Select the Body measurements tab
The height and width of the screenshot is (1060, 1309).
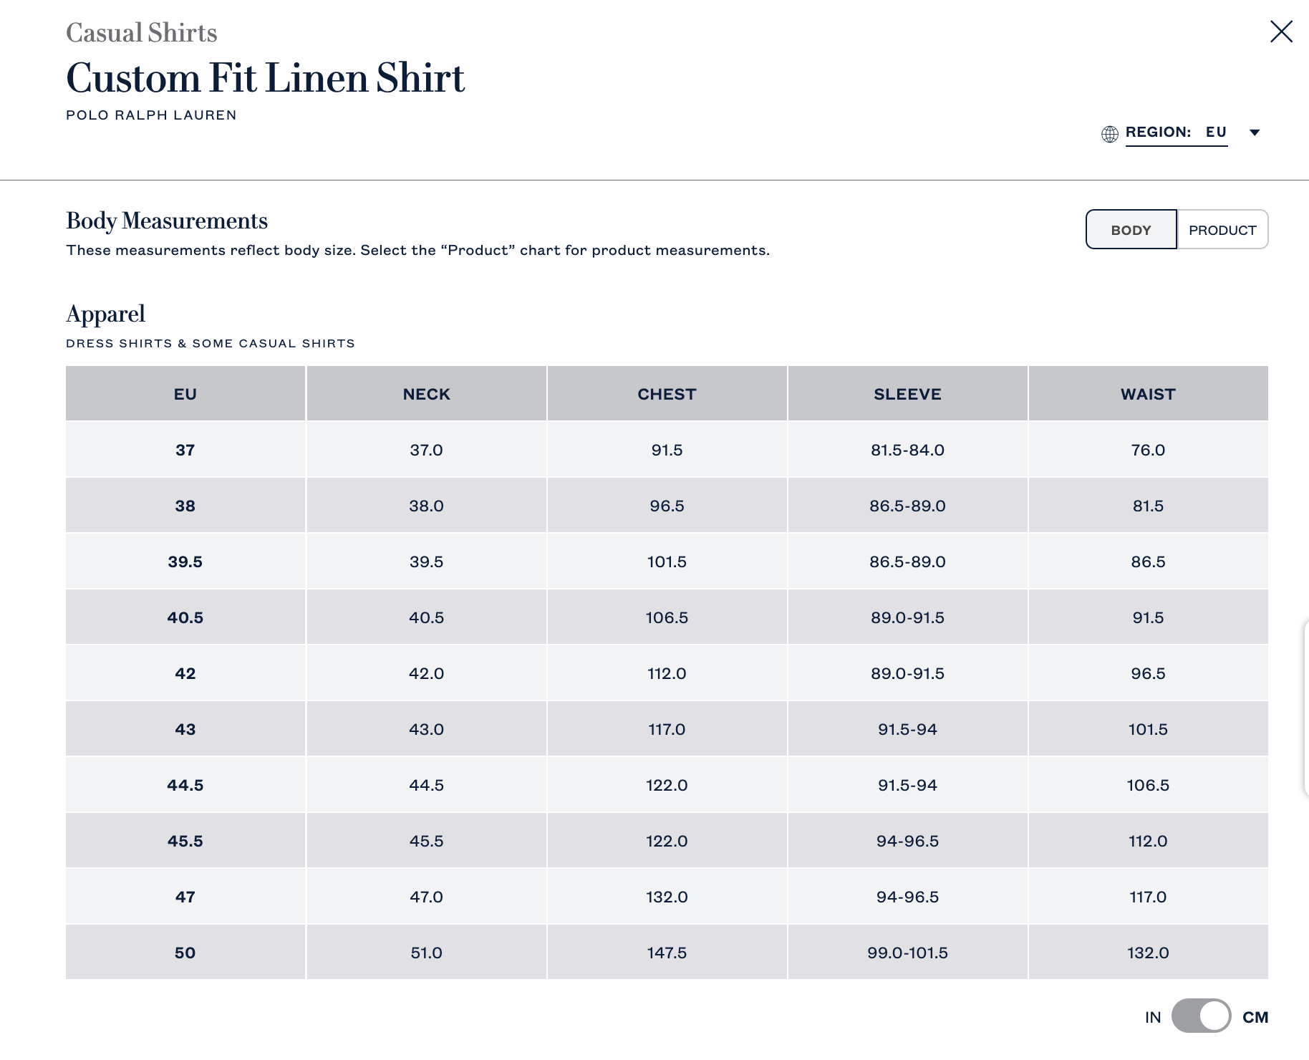click(x=1131, y=230)
